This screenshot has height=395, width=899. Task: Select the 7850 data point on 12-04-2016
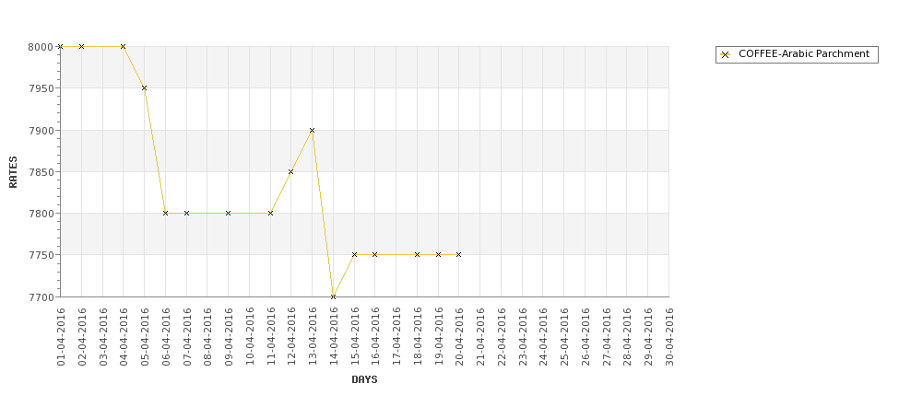[291, 172]
